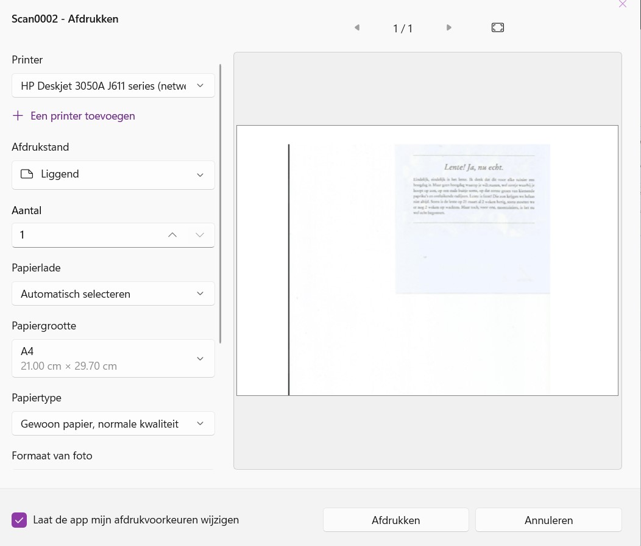Viewport: 641px width, 546px height.
Task: Expand the Papierlade dropdown
Action: pyautogui.click(x=113, y=294)
